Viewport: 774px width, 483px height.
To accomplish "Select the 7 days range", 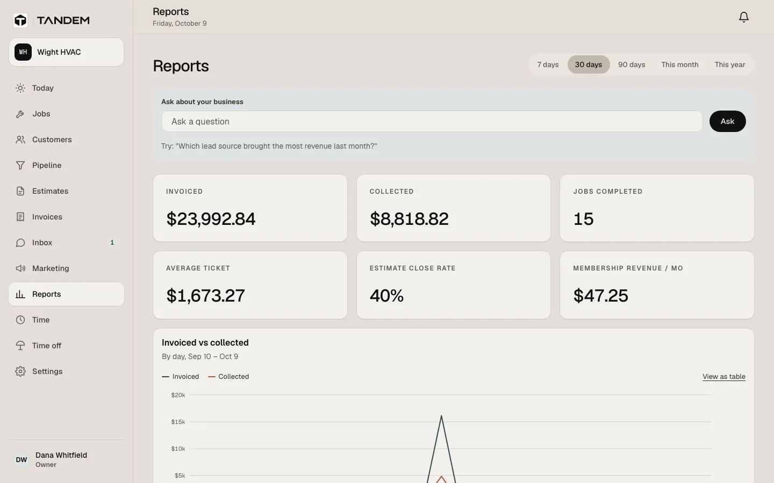I will tap(548, 64).
